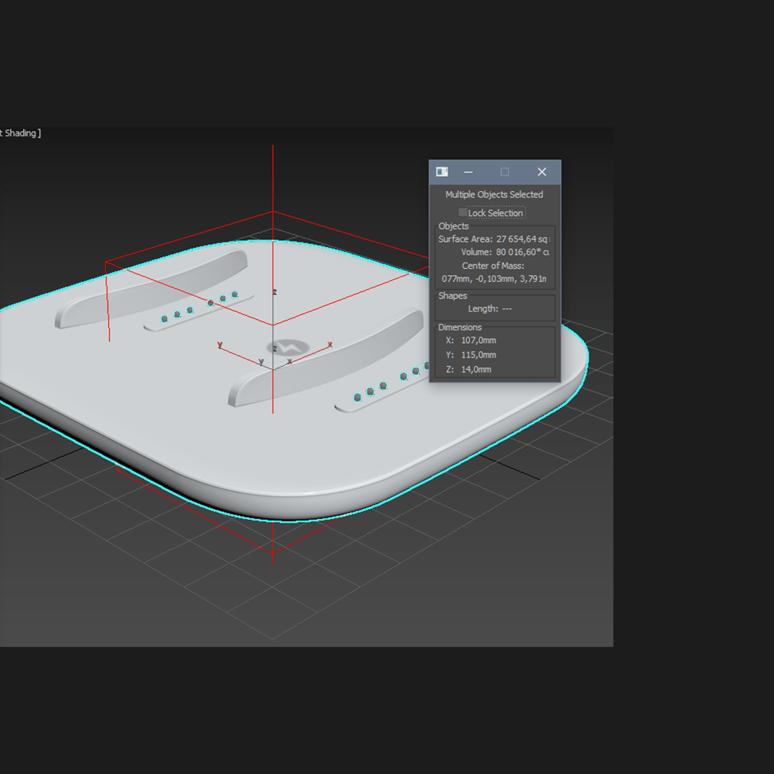
Task: Select the right row of contact pins
Action: click(x=384, y=386)
